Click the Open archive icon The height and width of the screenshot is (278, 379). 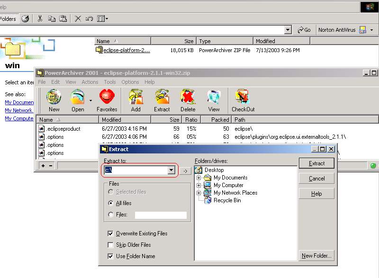click(78, 100)
